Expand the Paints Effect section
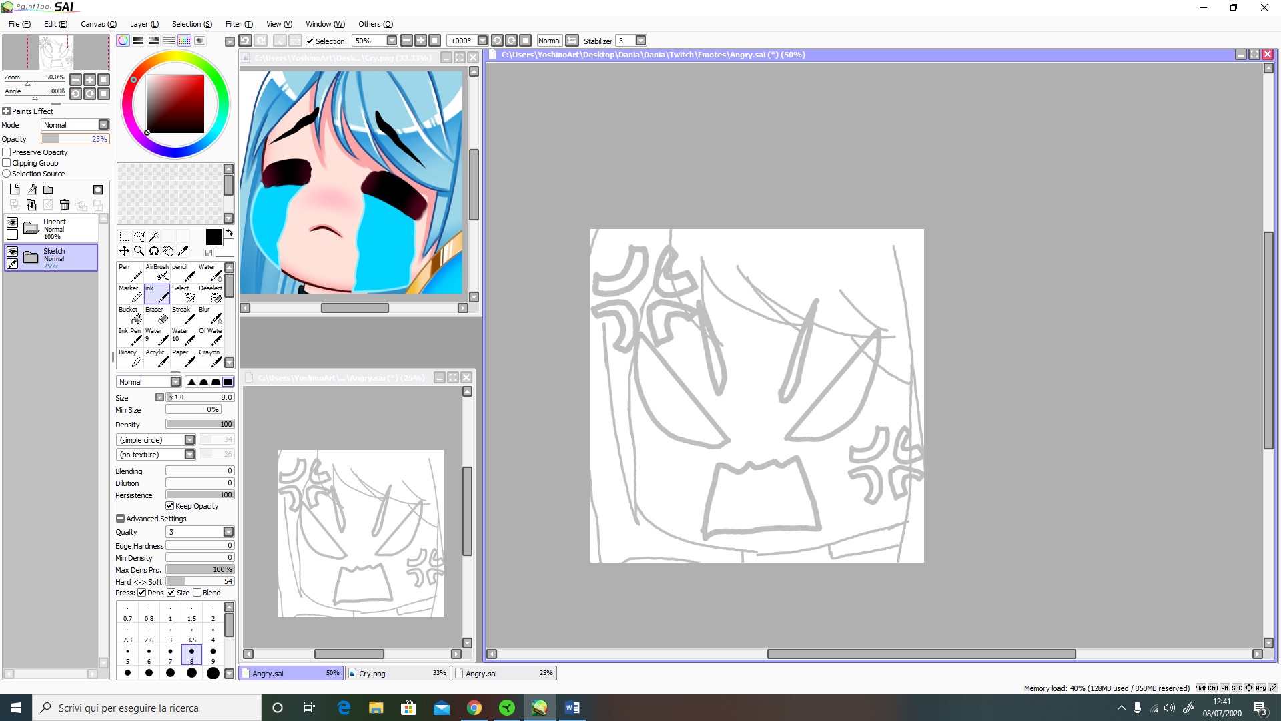Viewport: 1281px width, 721px height. coord(7,111)
